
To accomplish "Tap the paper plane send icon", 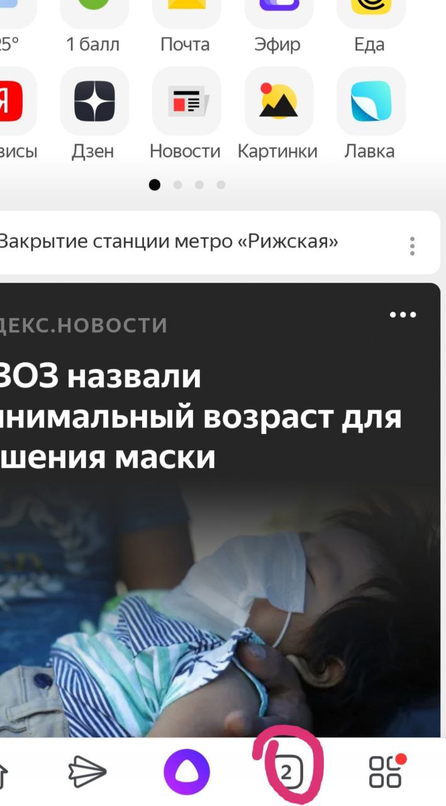I will click(x=87, y=772).
